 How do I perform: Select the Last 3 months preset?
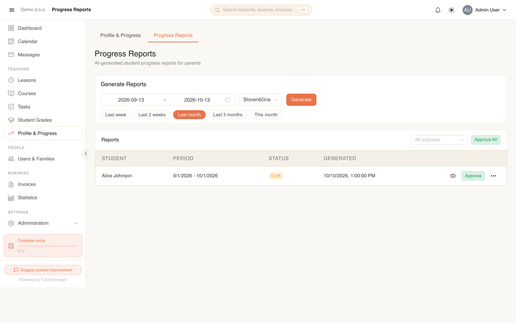(x=228, y=115)
